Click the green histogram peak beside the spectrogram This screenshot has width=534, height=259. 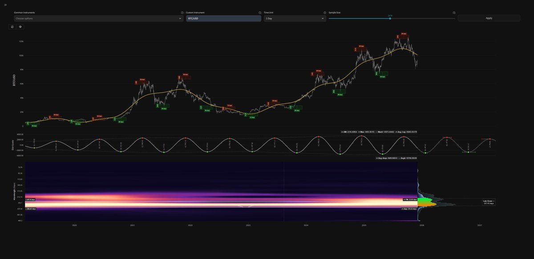click(x=425, y=201)
